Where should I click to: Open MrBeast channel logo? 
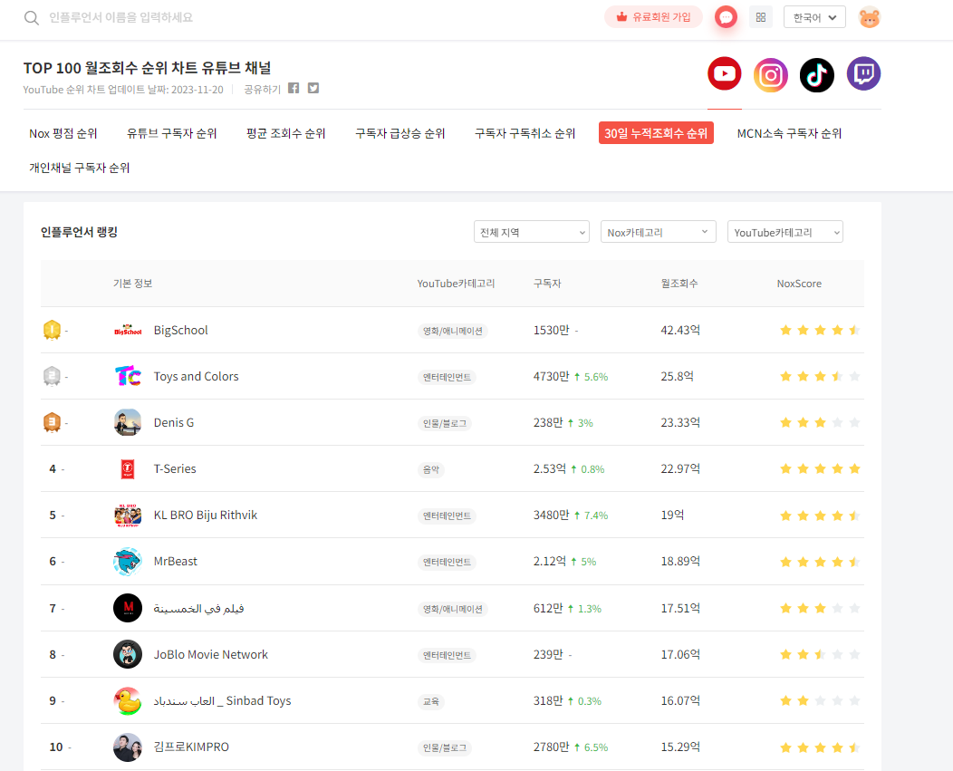click(128, 561)
